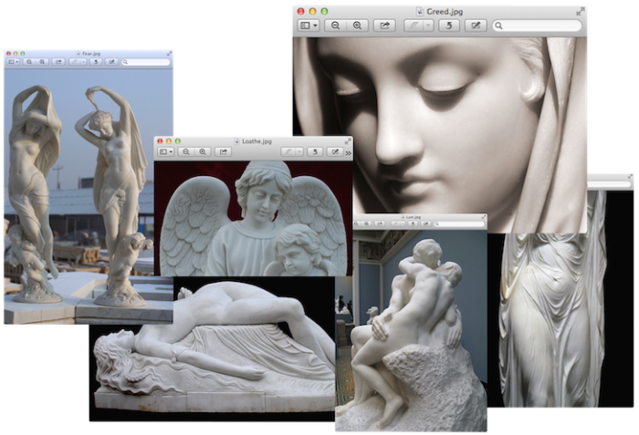
Task: Share the Loathe.jpg image
Action: tap(225, 152)
